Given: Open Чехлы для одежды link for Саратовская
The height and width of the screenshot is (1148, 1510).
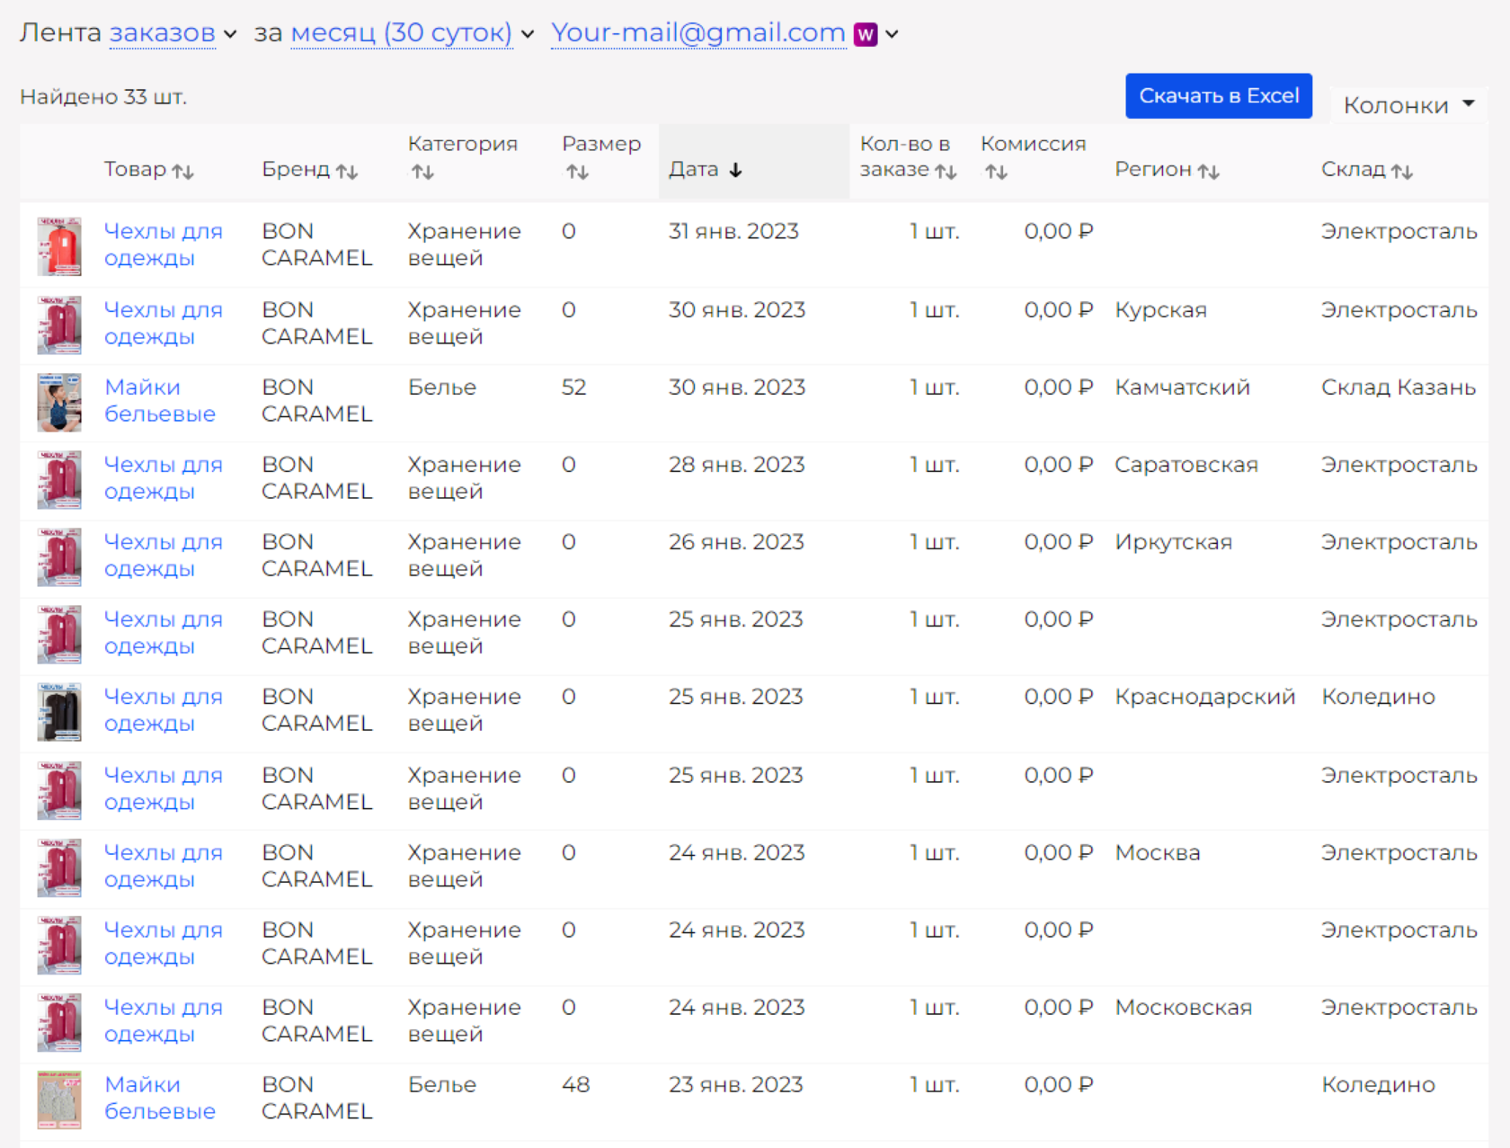Looking at the screenshot, I should (x=163, y=477).
